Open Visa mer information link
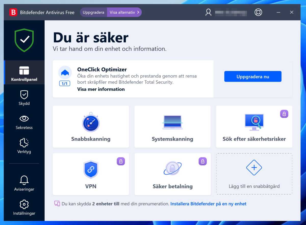Viewport: 306px width, 225px height. [101, 89]
